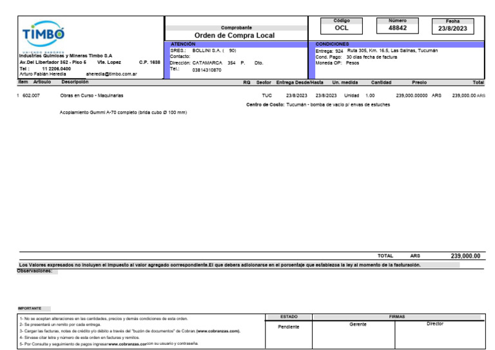Click the 'Gerente' signature box

354,335
